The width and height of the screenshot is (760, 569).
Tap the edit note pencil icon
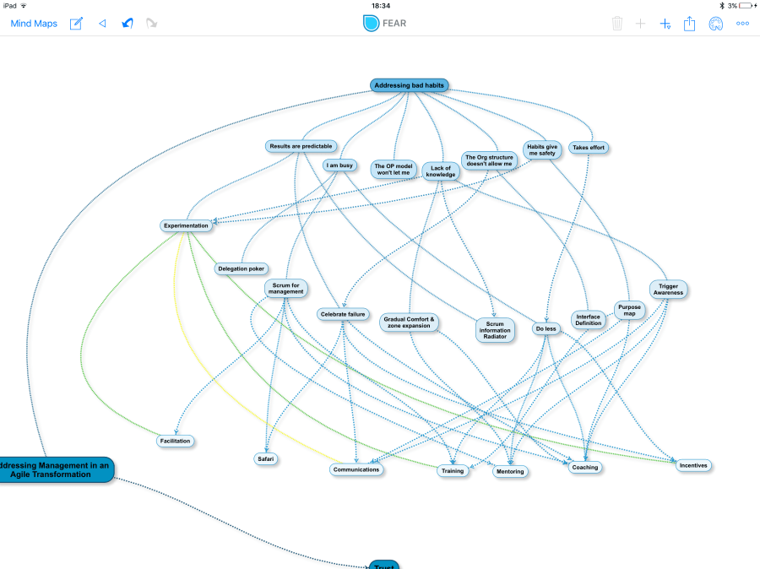coord(76,24)
